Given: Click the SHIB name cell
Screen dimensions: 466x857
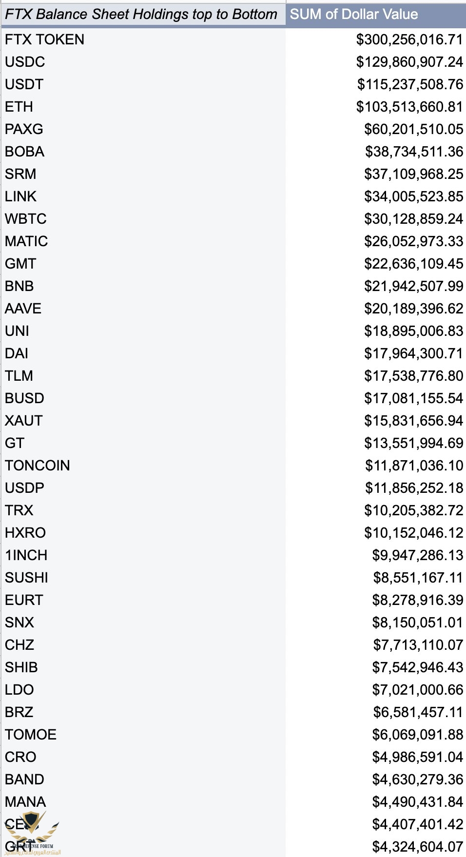Looking at the screenshot, I should tap(21, 667).
